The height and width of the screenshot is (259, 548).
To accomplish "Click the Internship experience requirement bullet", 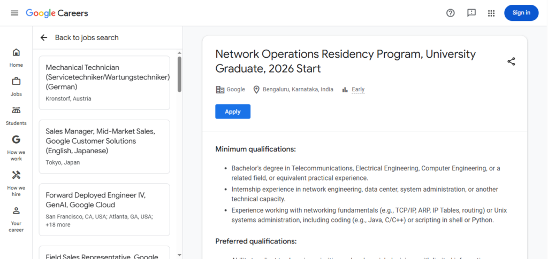I will click(365, 194).
